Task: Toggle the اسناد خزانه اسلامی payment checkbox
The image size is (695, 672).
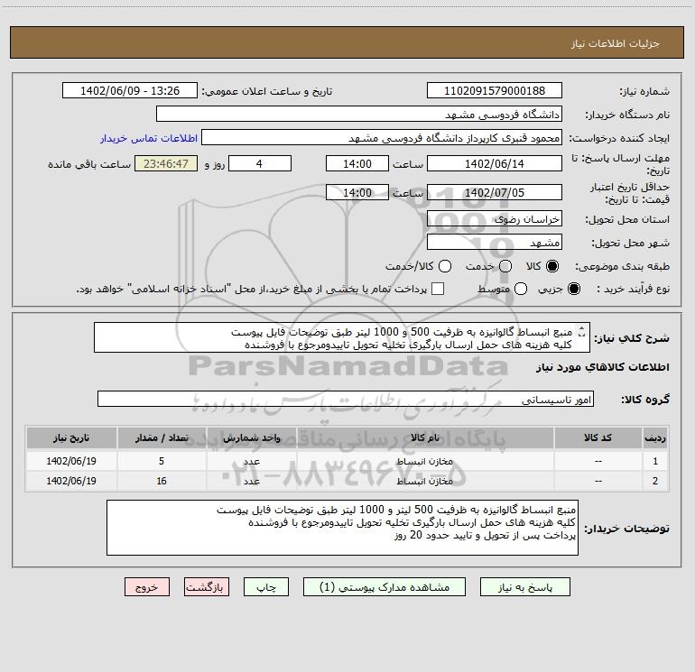Action: [x=438, y=289]
